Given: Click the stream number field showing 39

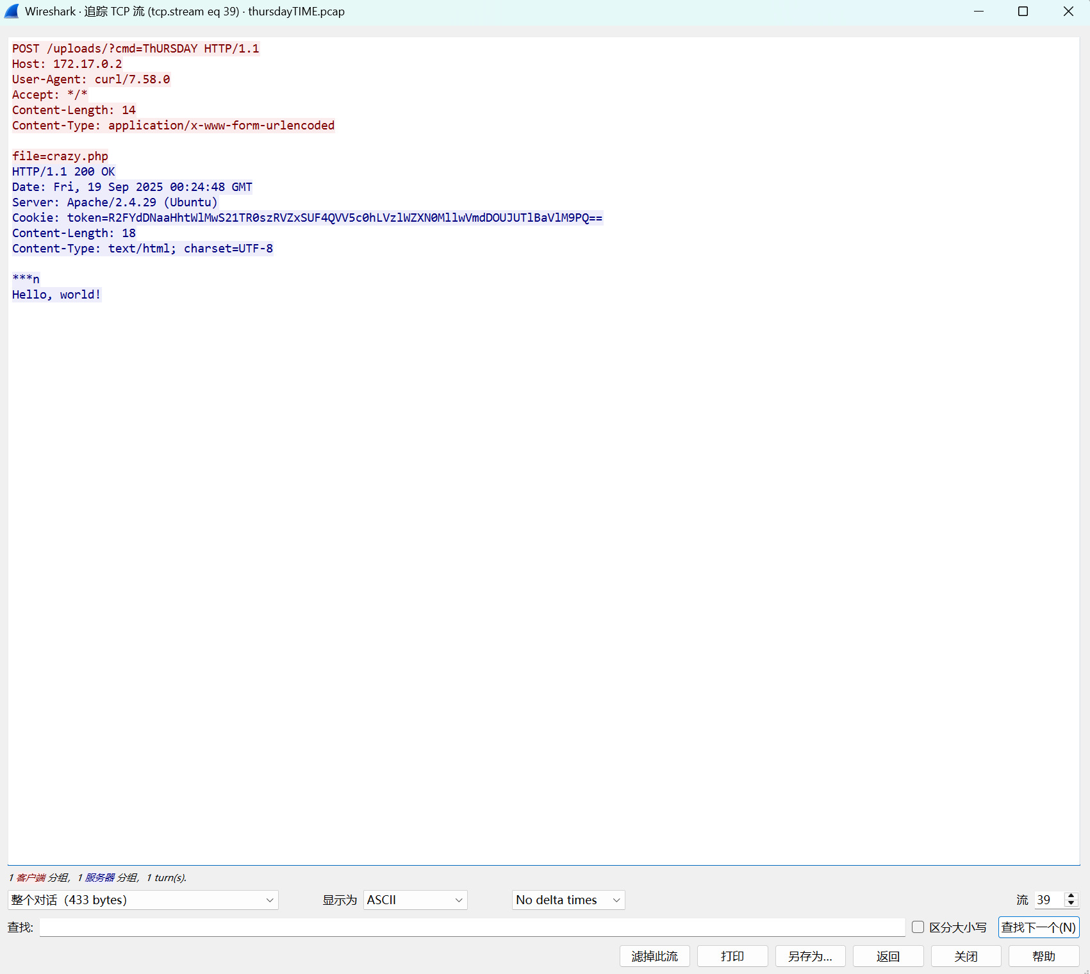Looking at the screenshot, I should [x=1048, y=900].
